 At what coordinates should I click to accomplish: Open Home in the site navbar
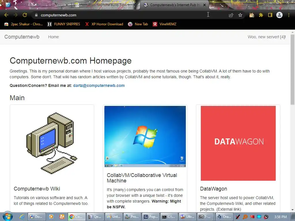53,37
